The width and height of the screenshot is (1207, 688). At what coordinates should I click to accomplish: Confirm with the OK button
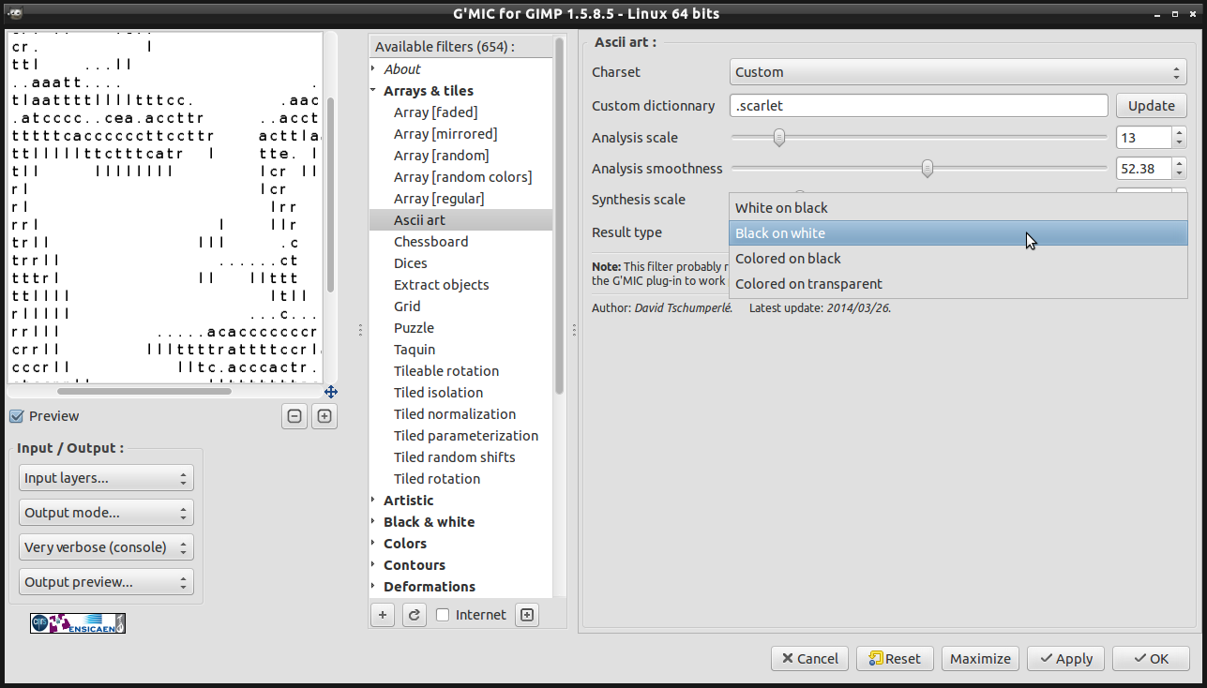[x=1151, y=659]
